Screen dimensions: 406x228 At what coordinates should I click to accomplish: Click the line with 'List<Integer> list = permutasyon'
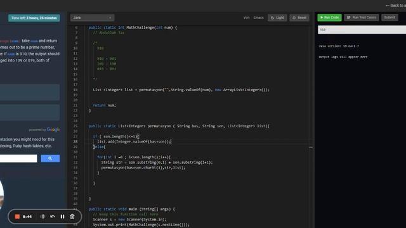click(181, 90)
